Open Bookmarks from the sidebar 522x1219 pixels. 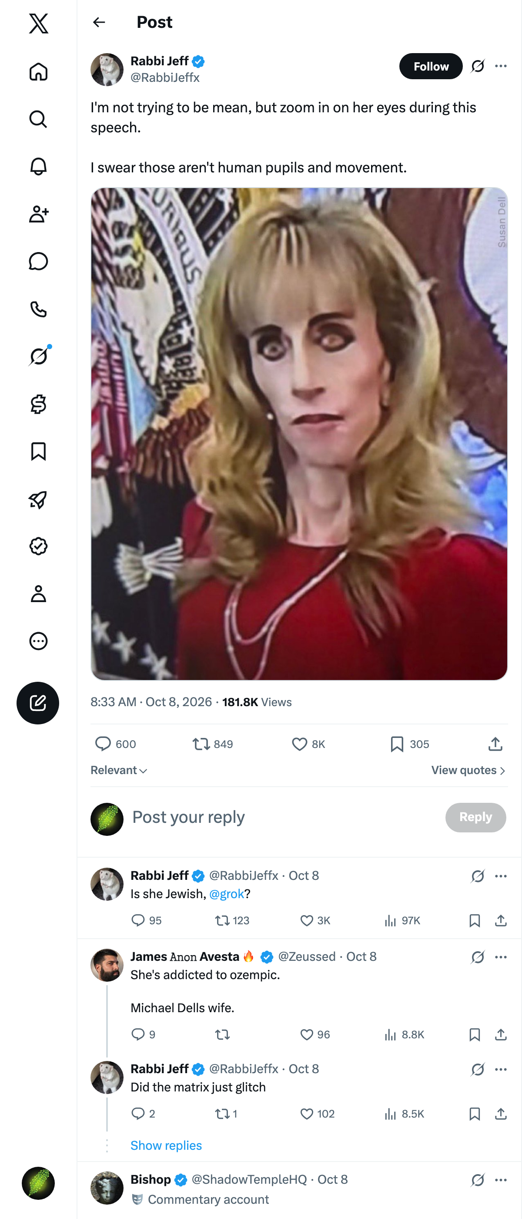click(38, 451)
